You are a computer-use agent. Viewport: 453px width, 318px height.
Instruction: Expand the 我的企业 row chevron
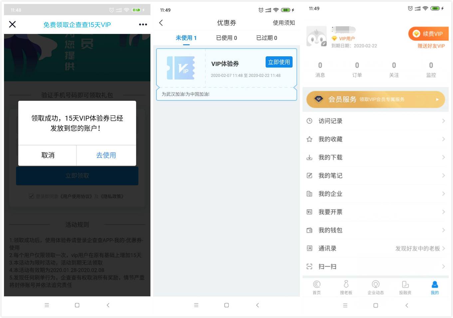point(443,194)
